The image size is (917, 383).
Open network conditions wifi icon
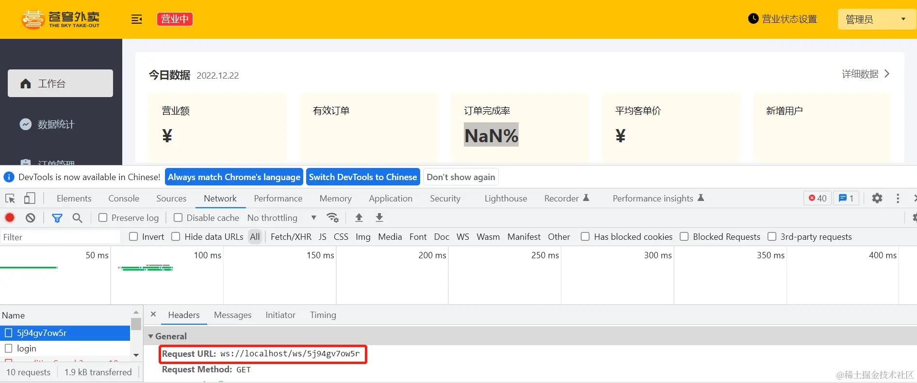tap(332, 217)
